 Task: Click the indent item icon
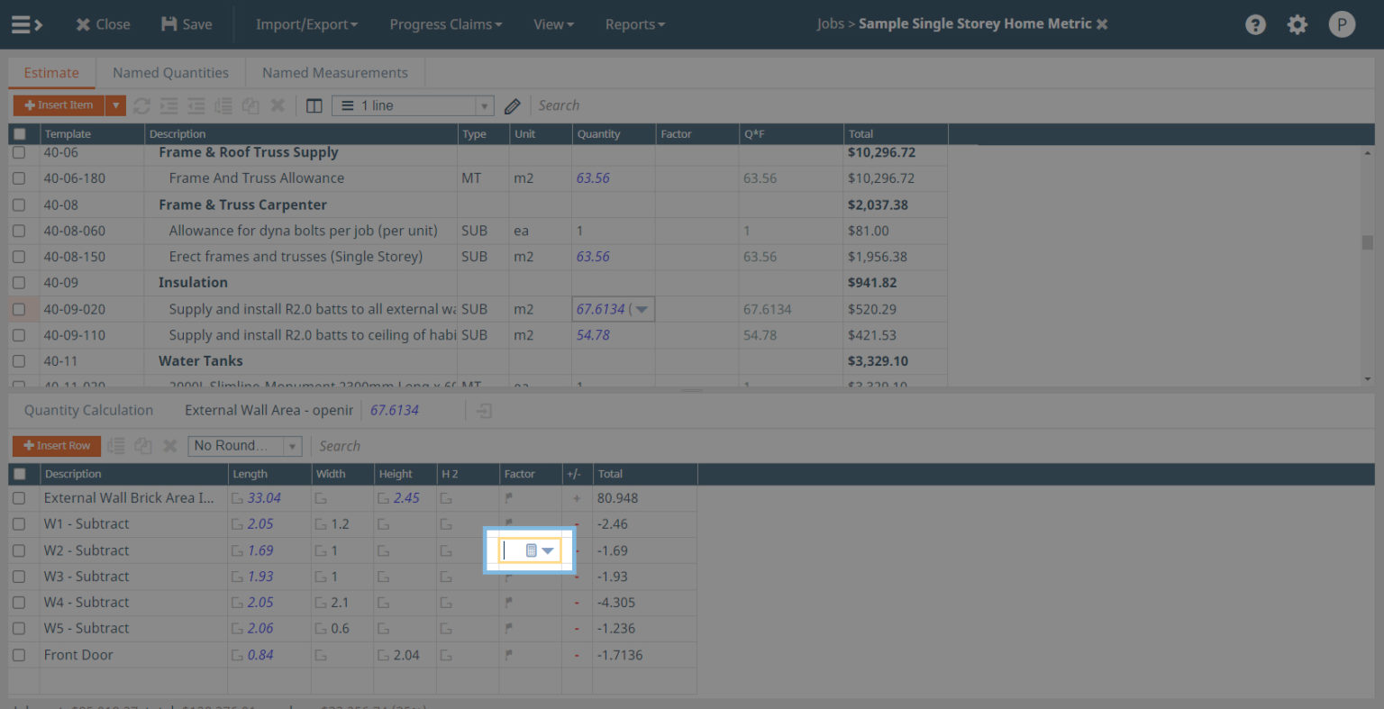[168, 105]
